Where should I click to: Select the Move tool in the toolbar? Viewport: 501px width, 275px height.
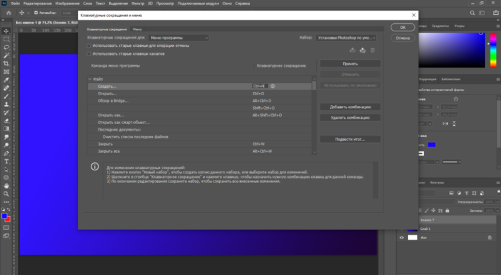point(6,30)
